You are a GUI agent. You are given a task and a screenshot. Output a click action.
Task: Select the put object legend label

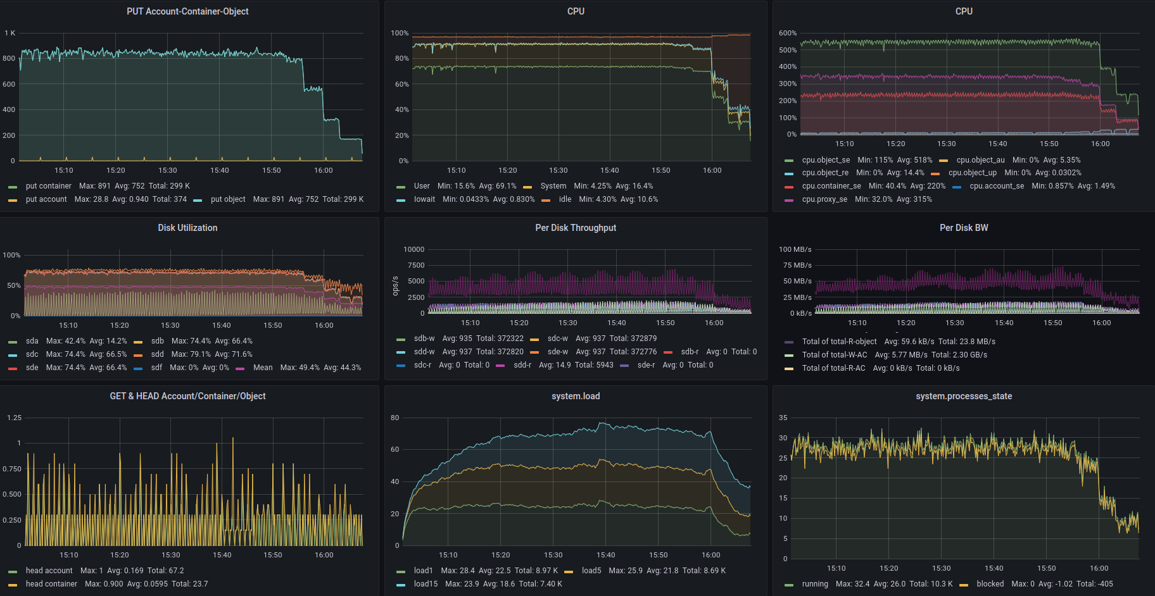click(228, 199)
